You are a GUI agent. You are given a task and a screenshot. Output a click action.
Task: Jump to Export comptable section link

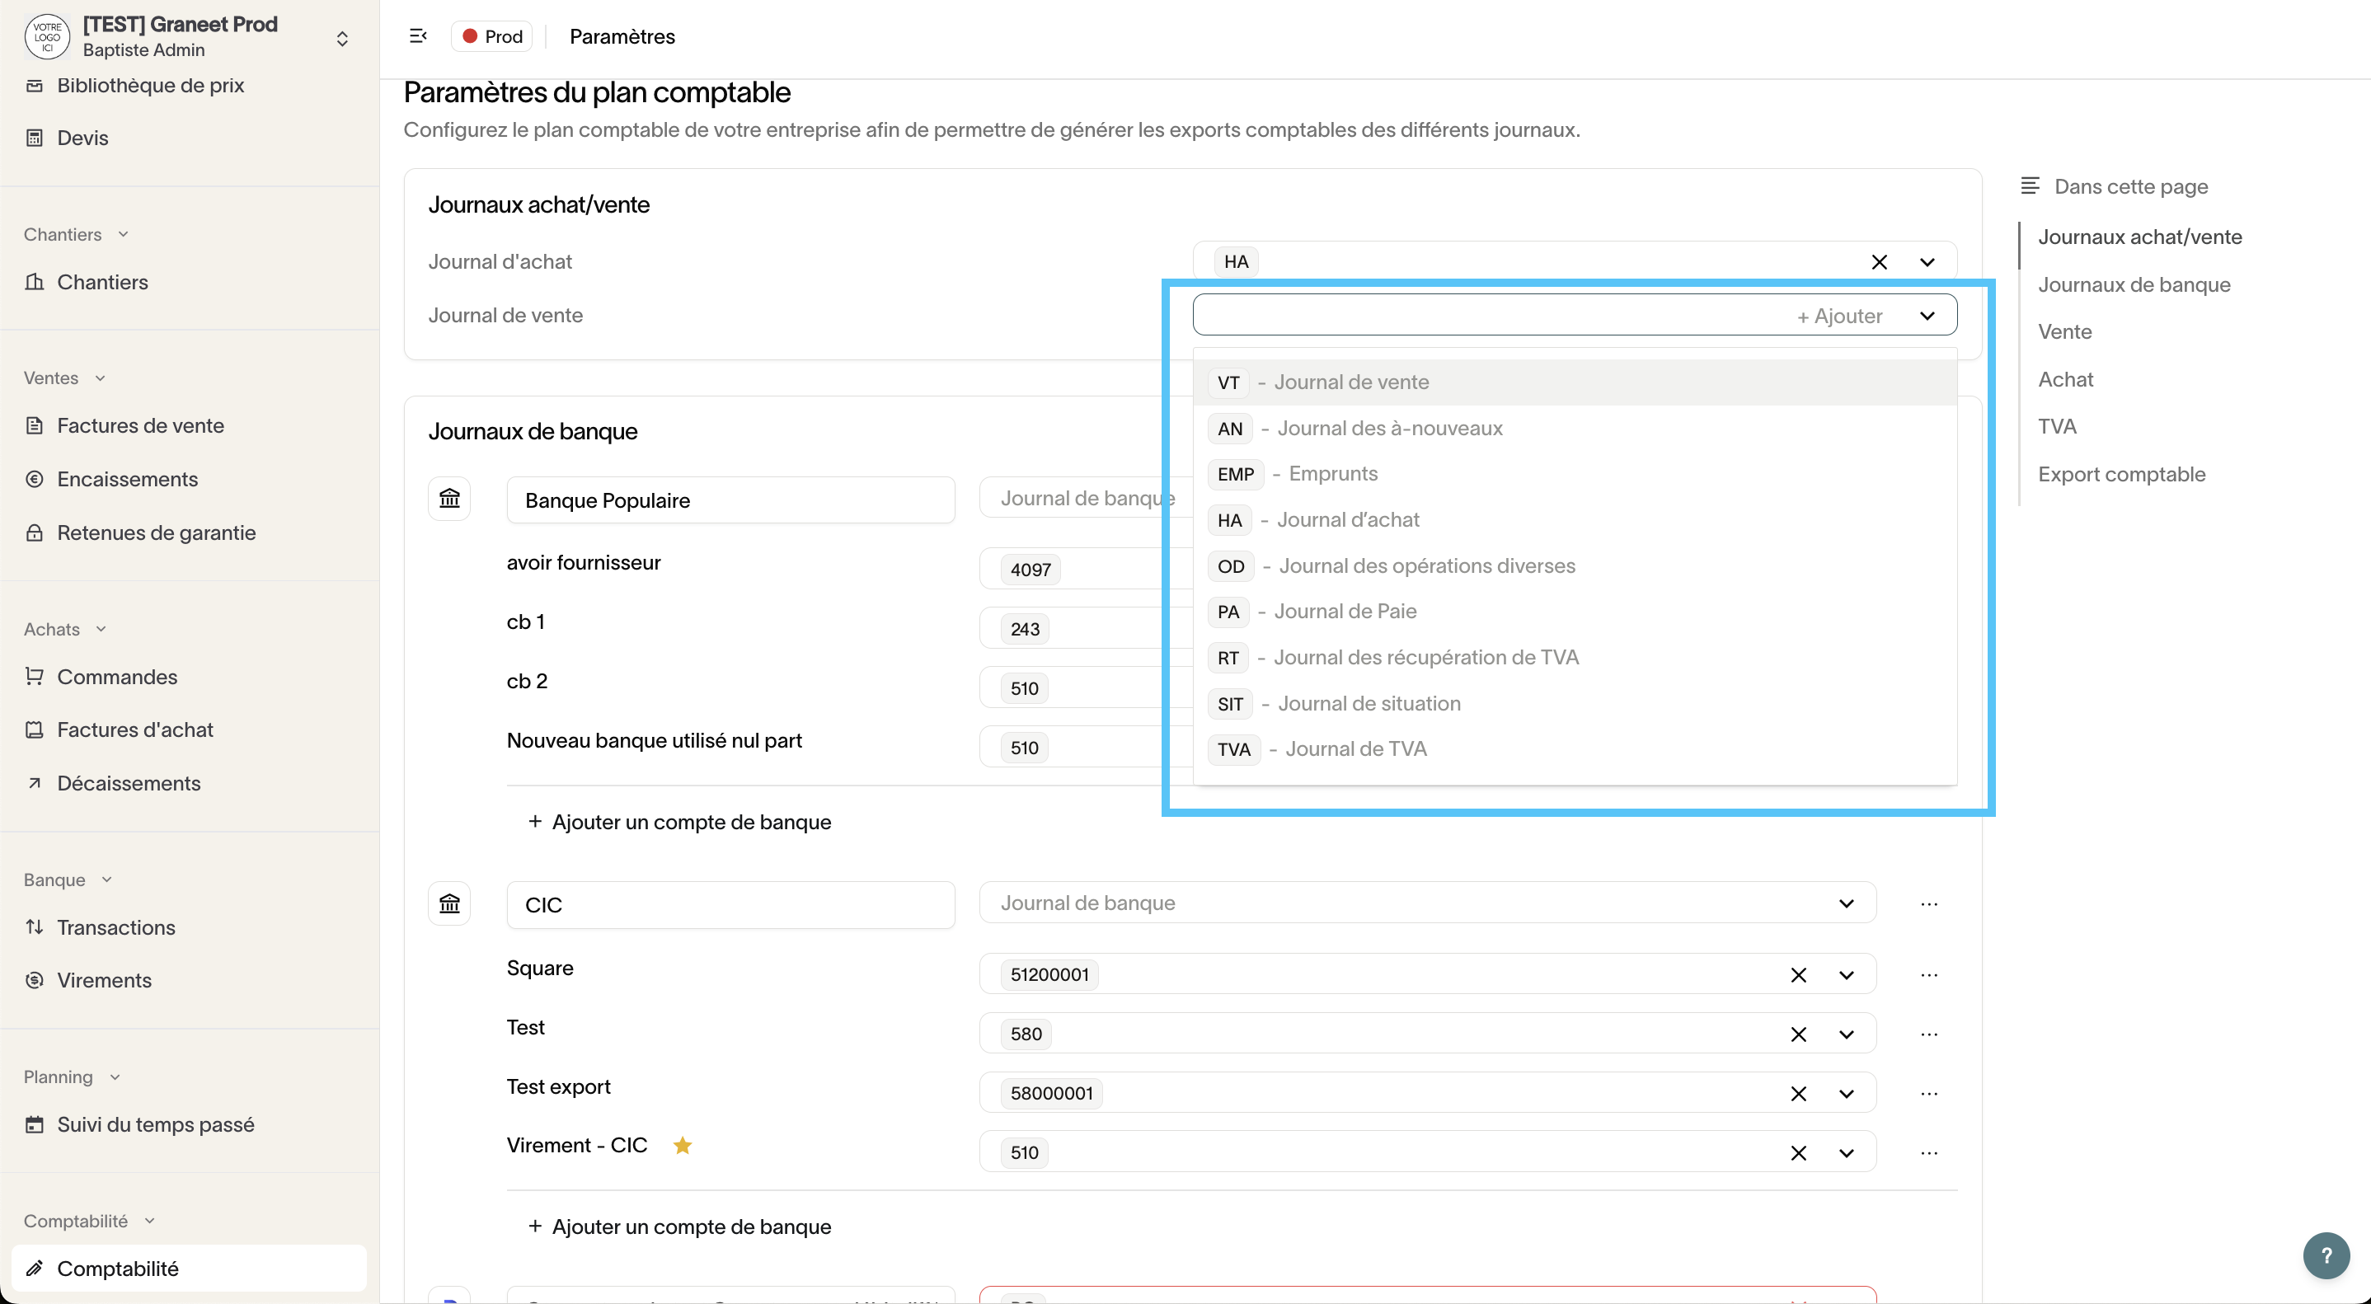click(2120, 475)
